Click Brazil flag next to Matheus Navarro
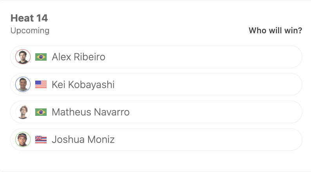This screenshot has width=311, height=173. tap(41, 112)
